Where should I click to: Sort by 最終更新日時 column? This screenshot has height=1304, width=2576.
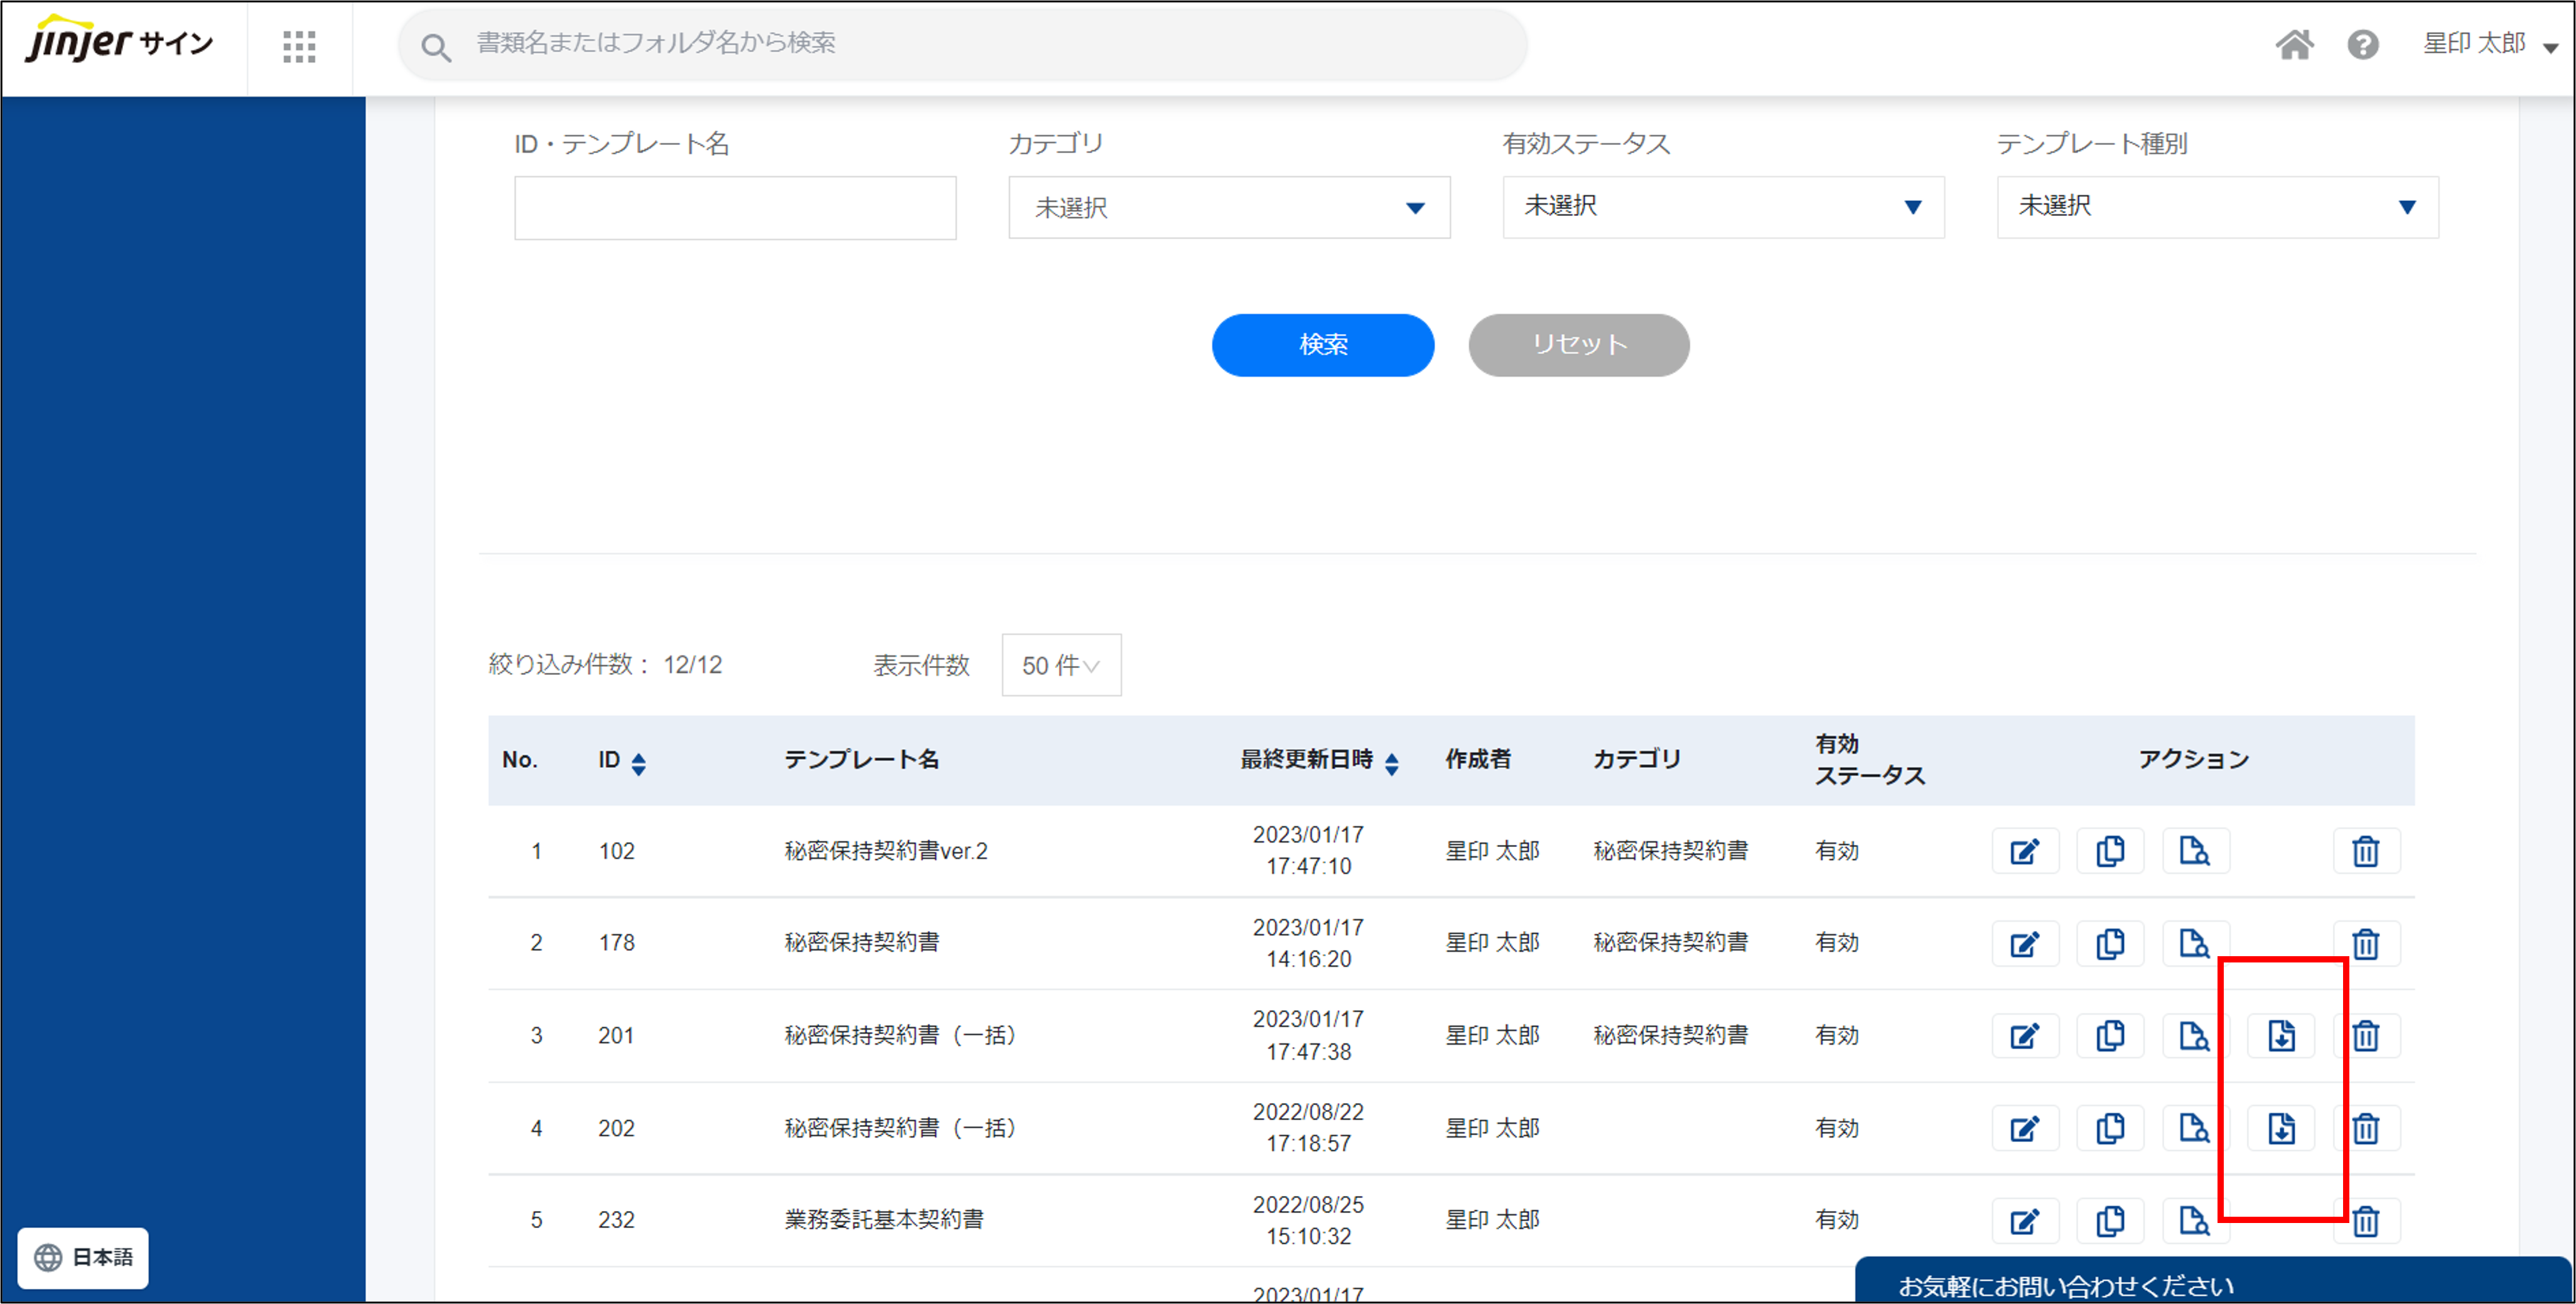click(1391, 763)
